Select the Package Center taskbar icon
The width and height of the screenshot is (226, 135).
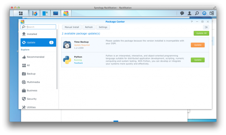click(x=66, y=13)
